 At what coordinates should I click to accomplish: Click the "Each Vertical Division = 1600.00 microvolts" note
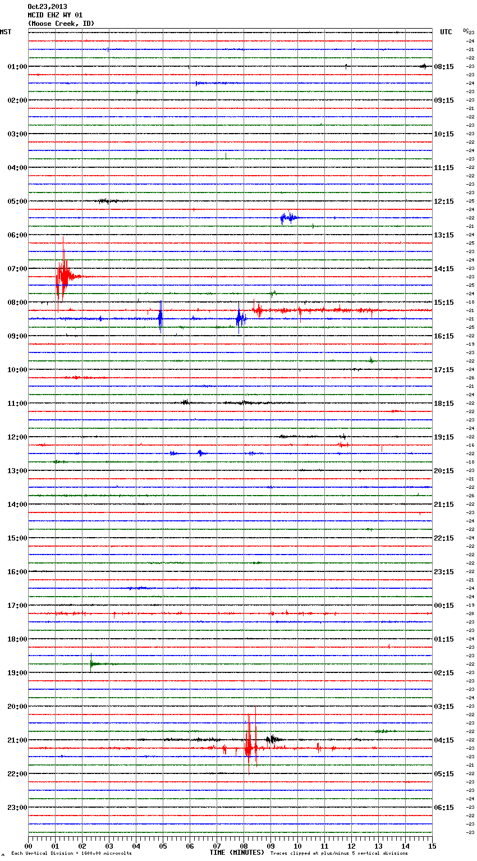pyautogui.click(x=71, y=854)
